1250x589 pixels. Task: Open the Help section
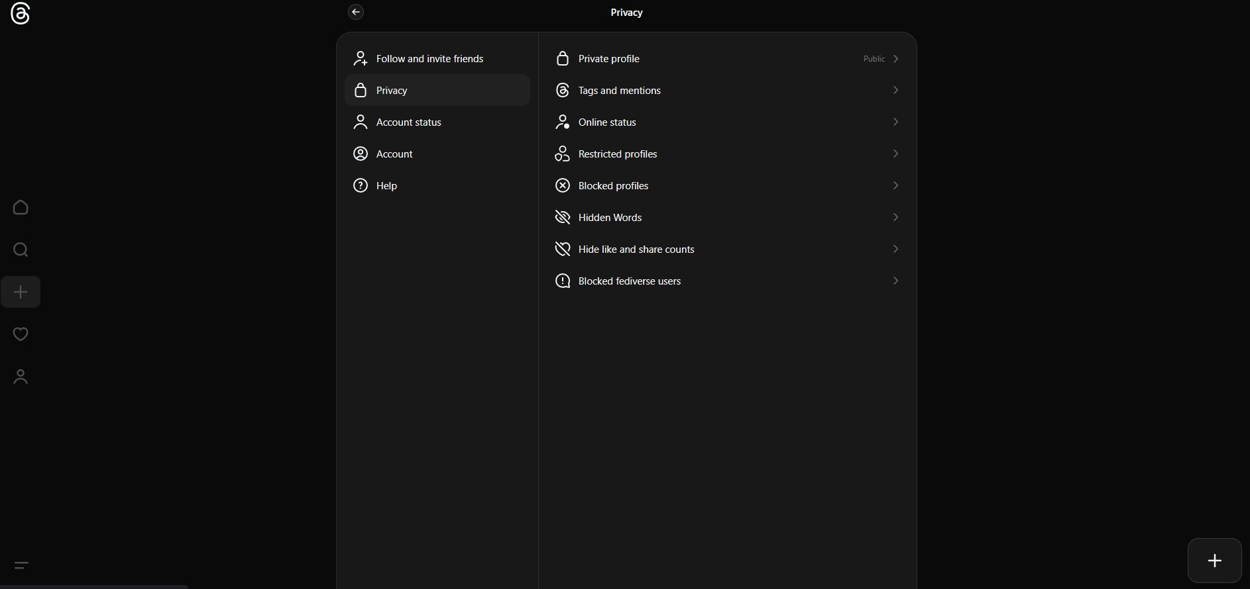click(x=386, y=186)
